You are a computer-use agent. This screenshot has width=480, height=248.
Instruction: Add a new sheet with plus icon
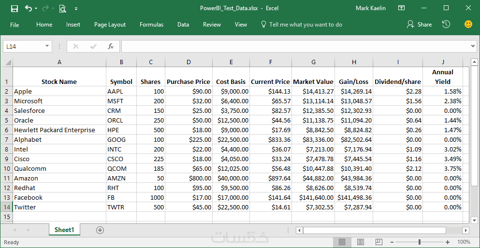(100, 230)
